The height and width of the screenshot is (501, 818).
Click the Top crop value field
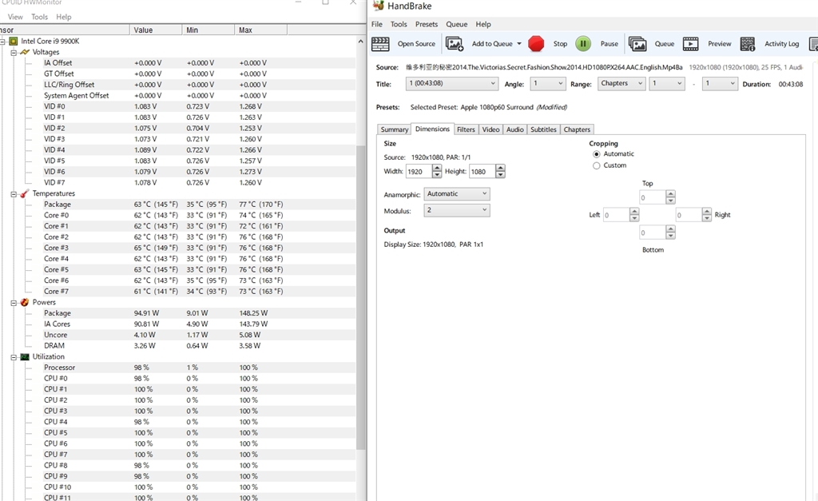tap(652, 198)
